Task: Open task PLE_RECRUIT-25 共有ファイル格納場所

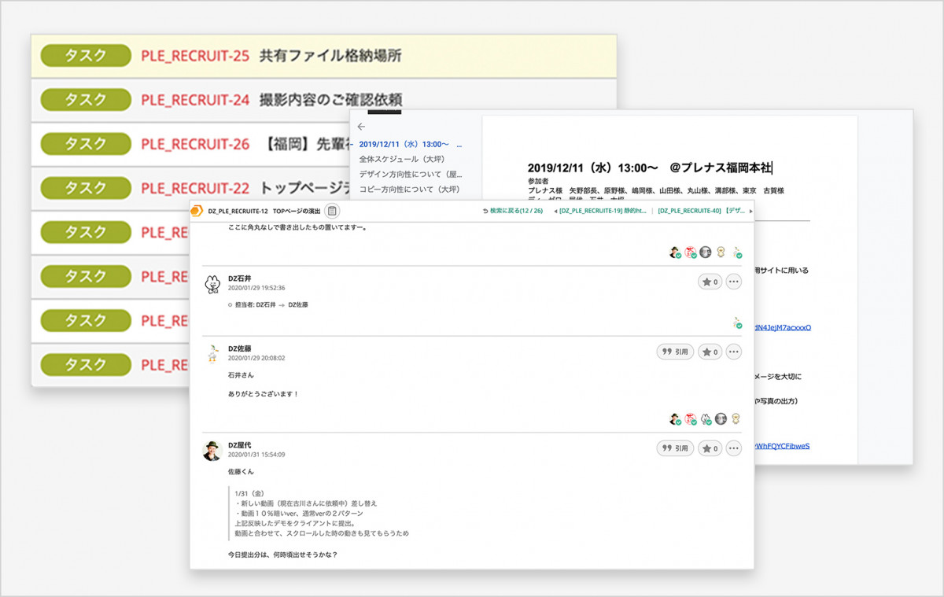Action: (271, 56)
